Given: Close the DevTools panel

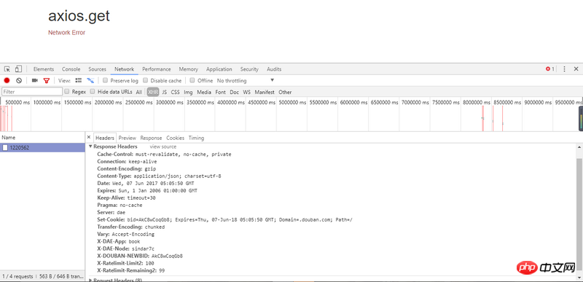Looking at the screenshot, I should [576, 69].
